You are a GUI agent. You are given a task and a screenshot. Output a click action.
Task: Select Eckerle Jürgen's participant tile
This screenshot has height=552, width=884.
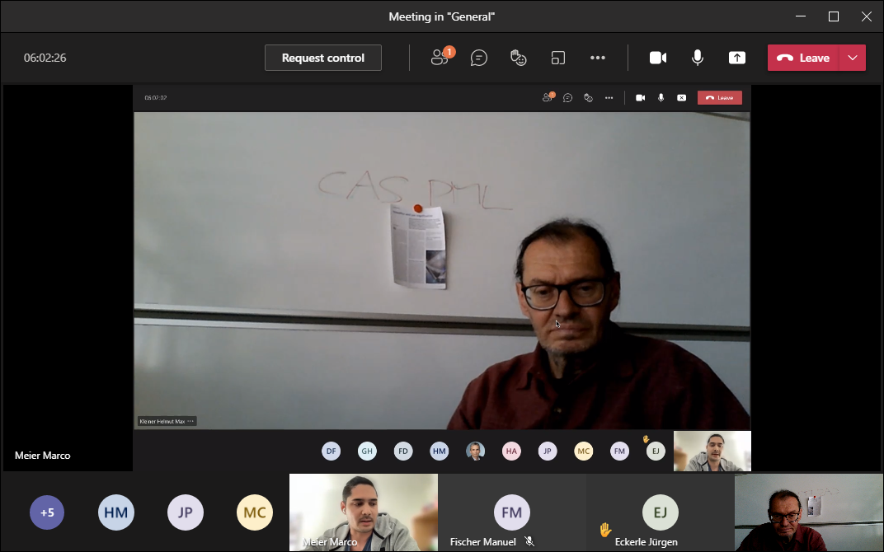pos(661,512)
